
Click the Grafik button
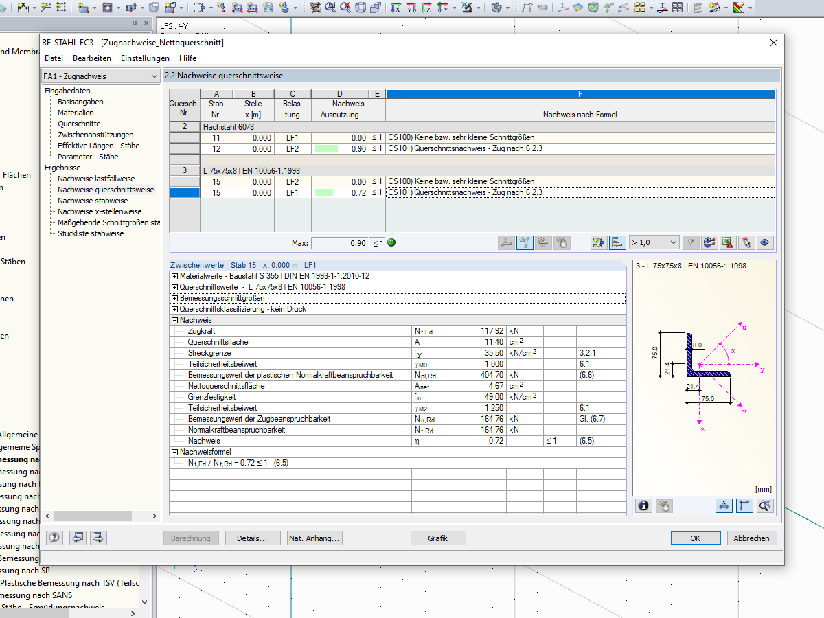(438, 538)
